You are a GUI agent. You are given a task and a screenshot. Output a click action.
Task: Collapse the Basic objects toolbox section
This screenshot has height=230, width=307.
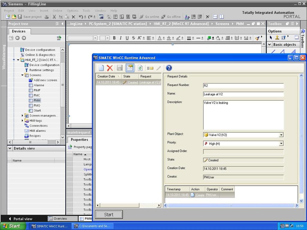pyautogui.click(x=270, y=44)
